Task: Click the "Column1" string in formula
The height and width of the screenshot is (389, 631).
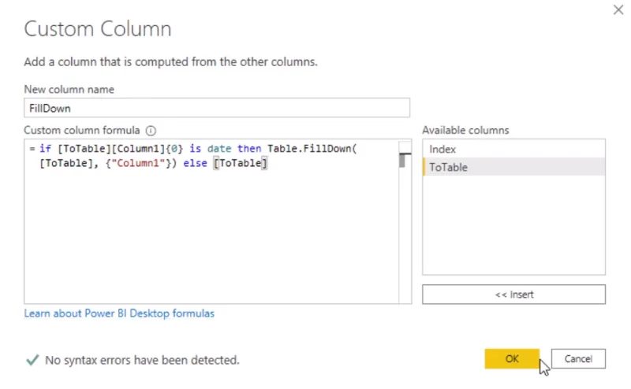Action: coord(138,163)
